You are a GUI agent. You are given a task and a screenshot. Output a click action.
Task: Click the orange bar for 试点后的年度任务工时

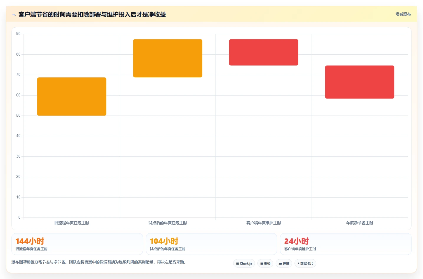coord(168,58)
